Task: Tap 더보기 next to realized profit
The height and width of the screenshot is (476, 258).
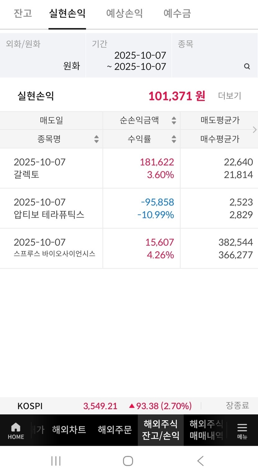Action: click(x=229, y=96)
